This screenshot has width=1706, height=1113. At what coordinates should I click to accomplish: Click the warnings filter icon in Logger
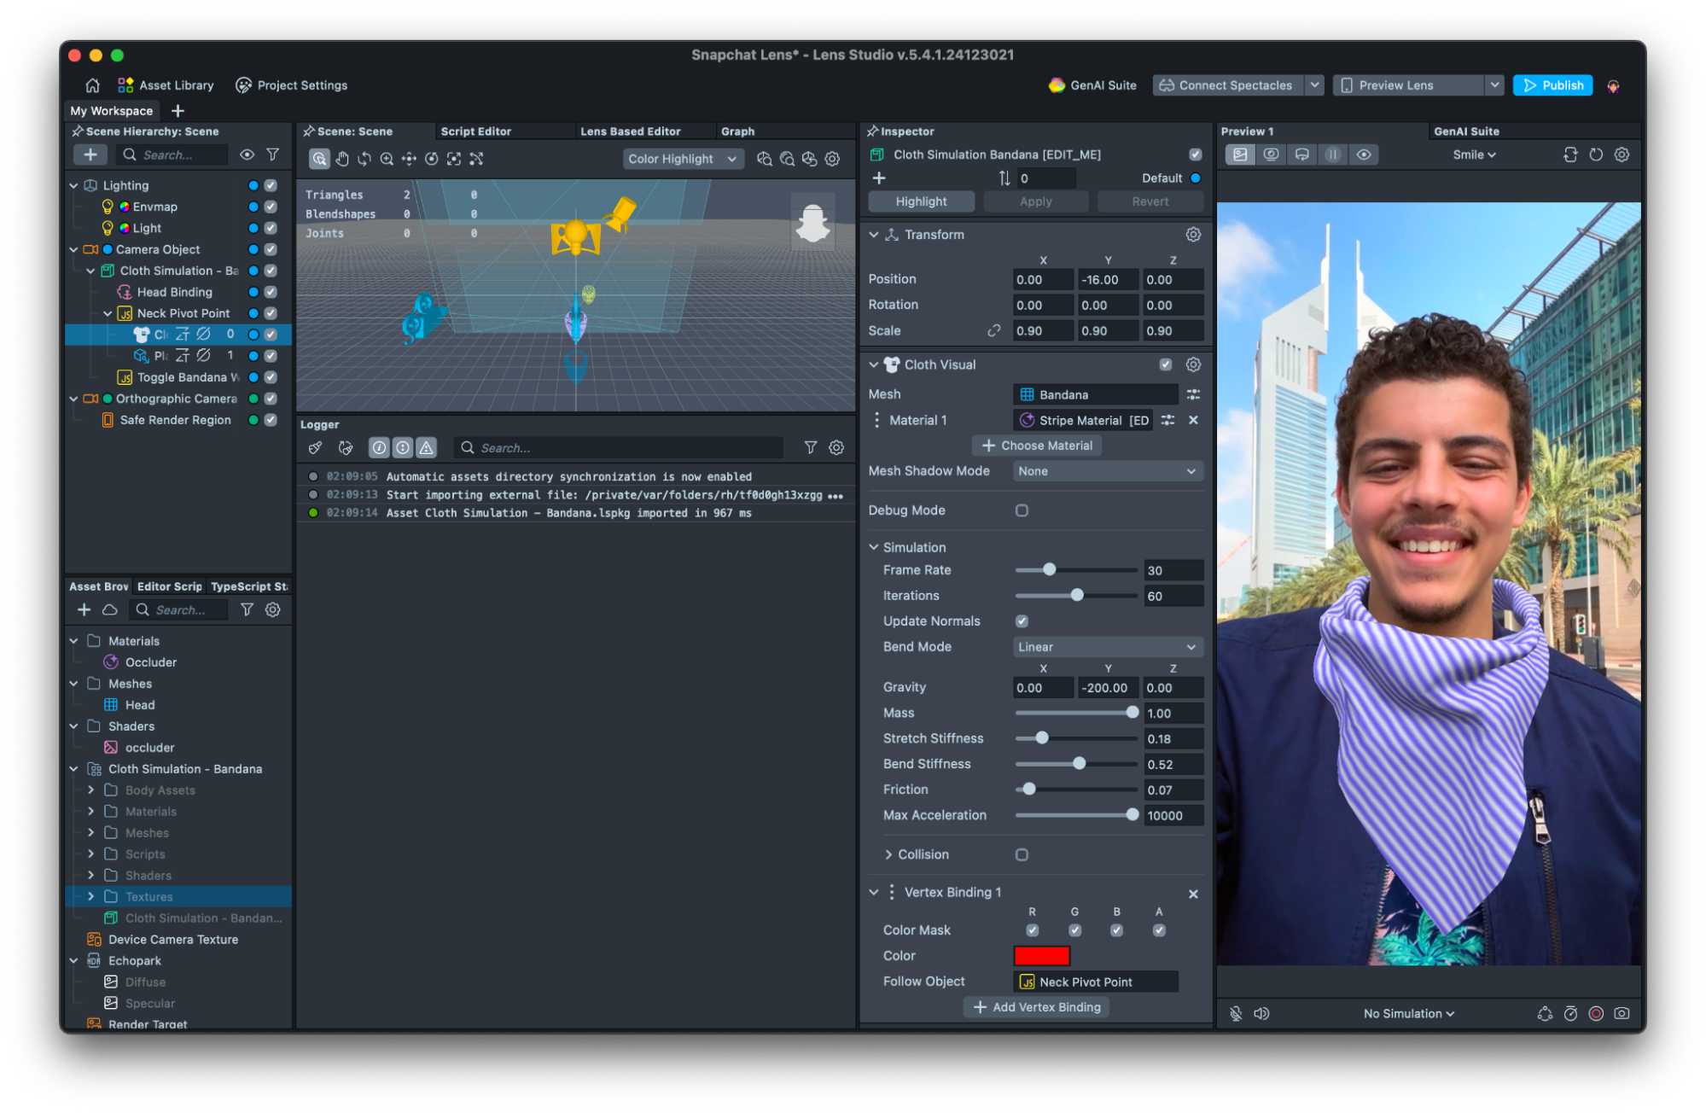pyautogui.click(x=426, y=447)
